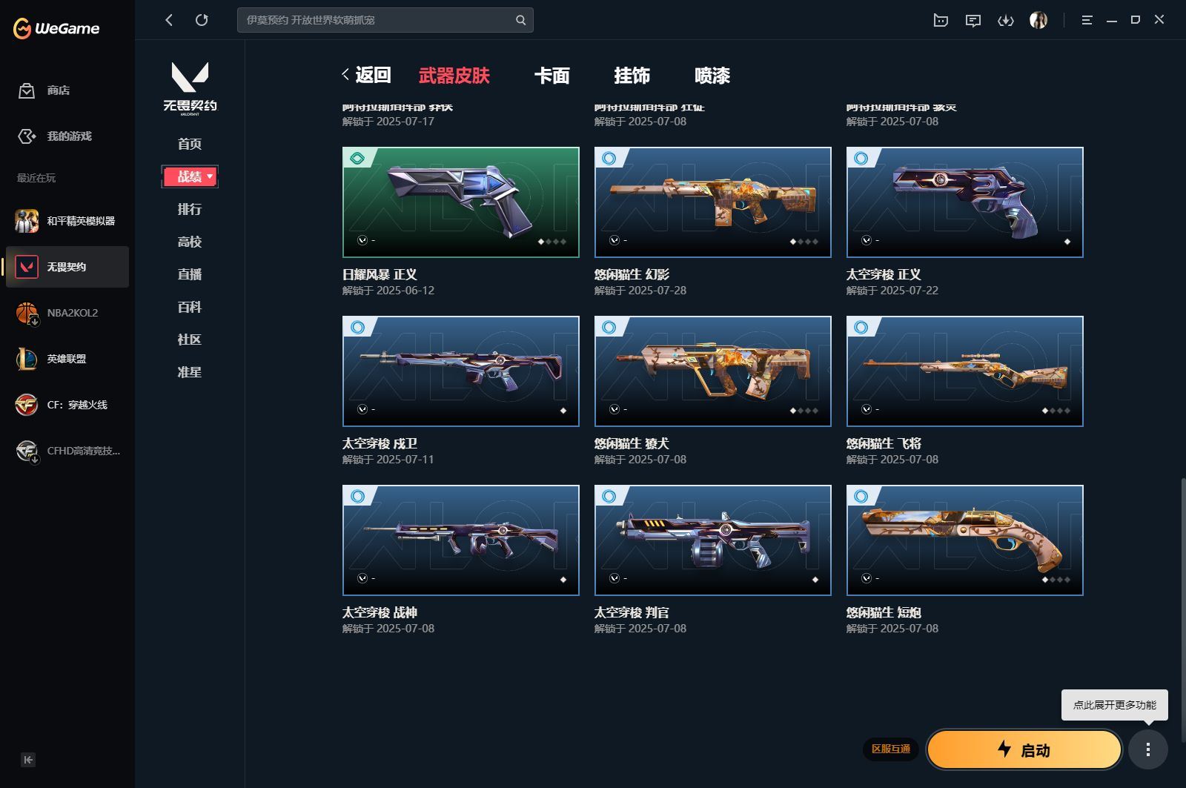
Task: Expand more functions via the ⋮ button
Action: click(x=1150, y=749)
